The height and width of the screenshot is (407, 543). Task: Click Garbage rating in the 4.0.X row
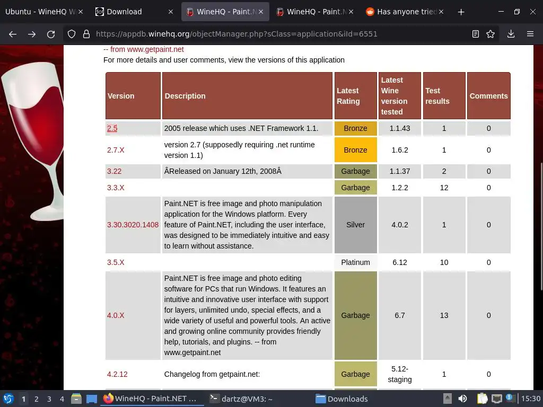pos(356,316)
